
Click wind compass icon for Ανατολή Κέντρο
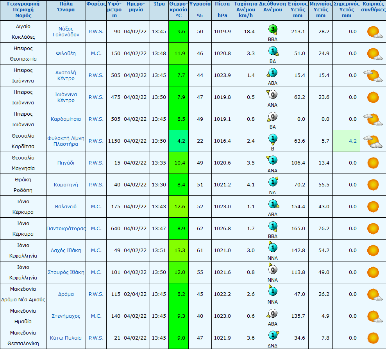coord(272,73)
